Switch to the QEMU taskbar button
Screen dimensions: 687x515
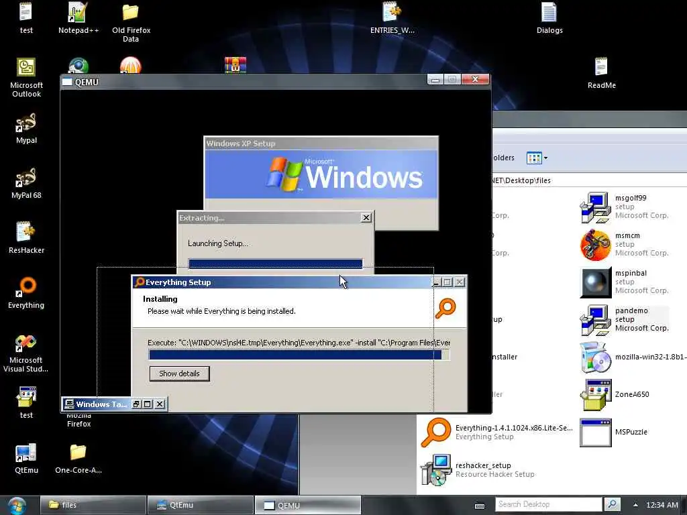tap(307, 505)
